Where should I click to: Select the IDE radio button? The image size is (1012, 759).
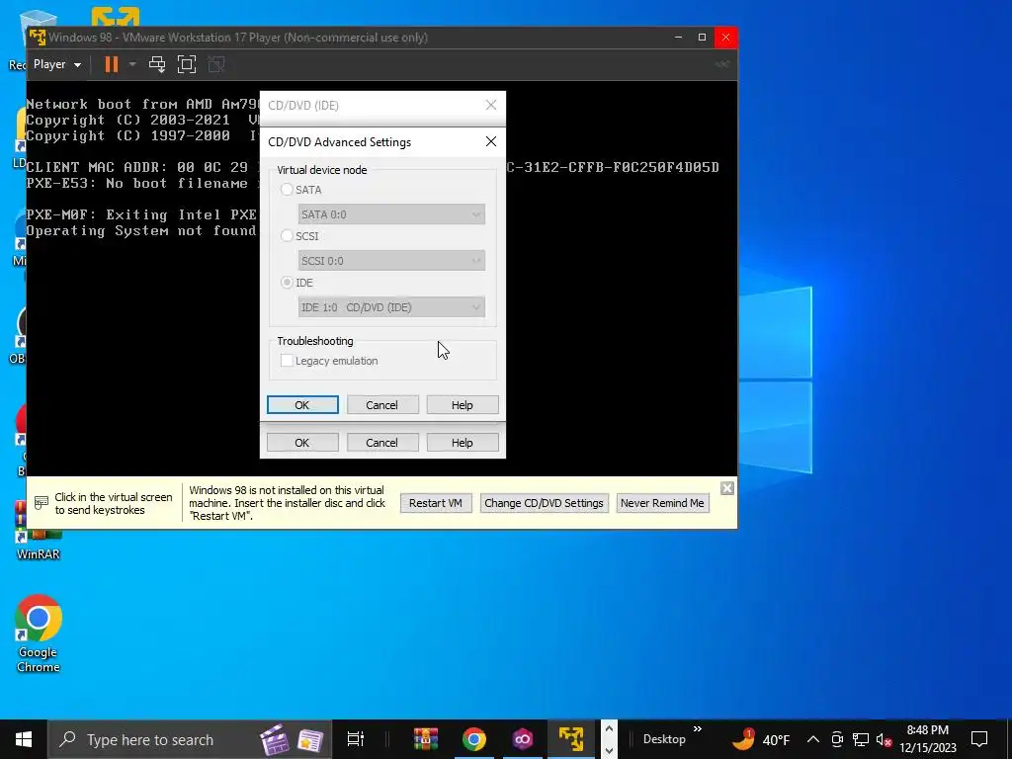point(287,283)
